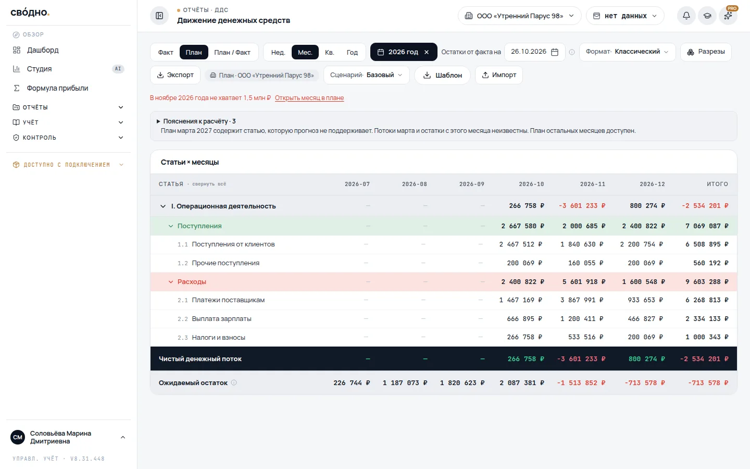
Task: Switch view mode to Факт
Action: [166, 52]
